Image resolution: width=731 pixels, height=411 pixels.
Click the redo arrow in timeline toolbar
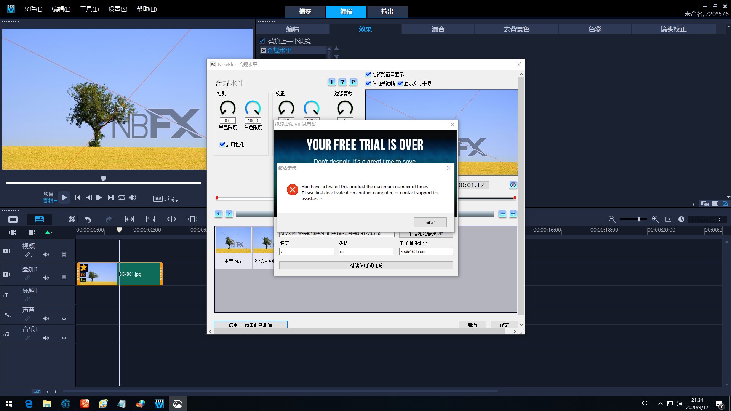[x=109, y=219]
